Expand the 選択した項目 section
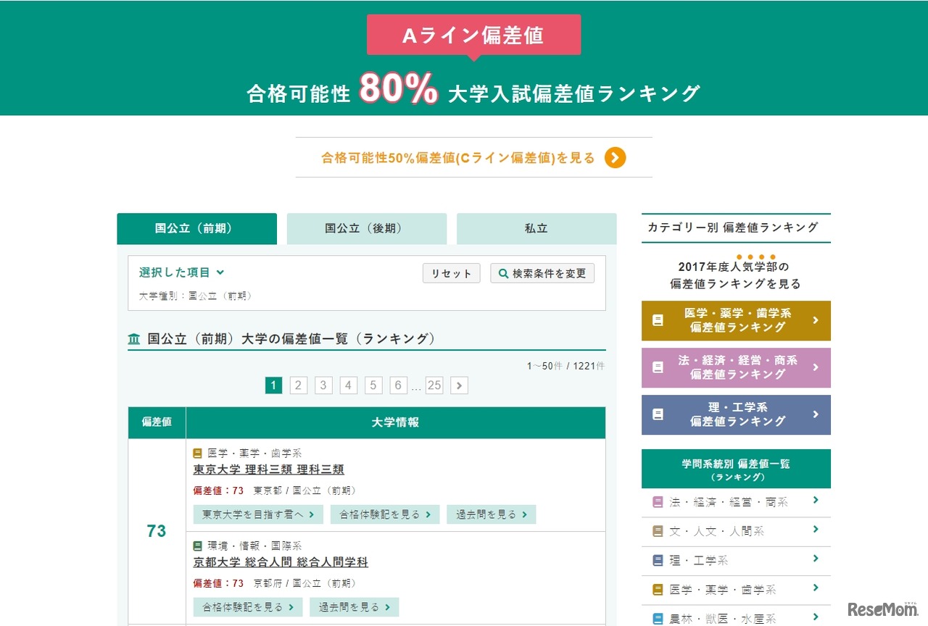The width and height of the screenshot is (928, 626). coord(182,272)
